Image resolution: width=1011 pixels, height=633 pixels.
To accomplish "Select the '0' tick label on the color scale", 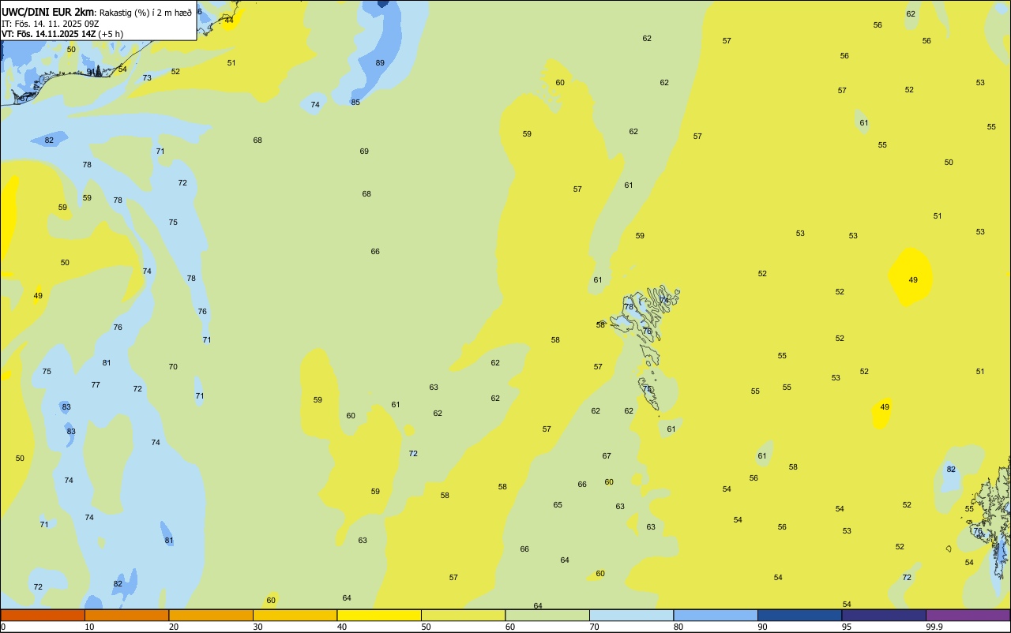I will 3,627.
